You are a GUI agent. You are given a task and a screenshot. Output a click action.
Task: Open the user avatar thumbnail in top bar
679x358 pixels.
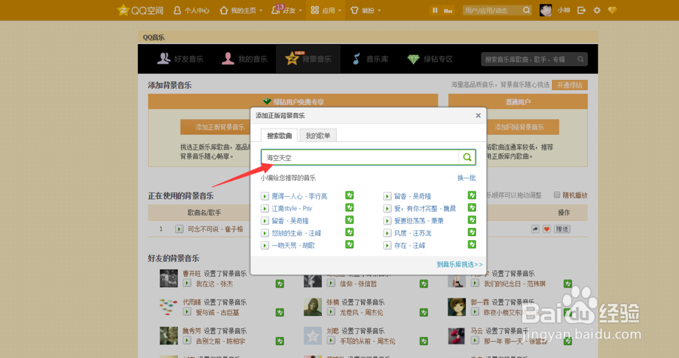[x=546, y=10]
